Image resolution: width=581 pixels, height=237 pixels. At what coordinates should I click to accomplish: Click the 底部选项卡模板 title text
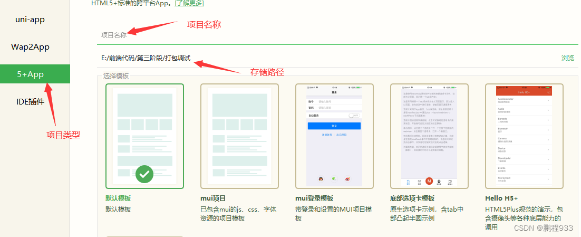click(412, 198)
